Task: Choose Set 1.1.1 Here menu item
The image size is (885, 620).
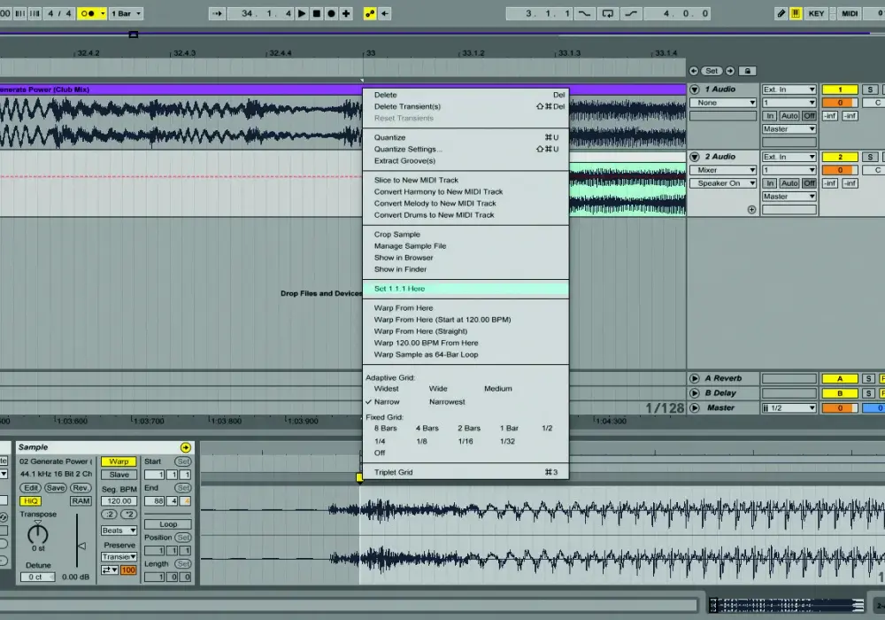Action: (466, 289)
